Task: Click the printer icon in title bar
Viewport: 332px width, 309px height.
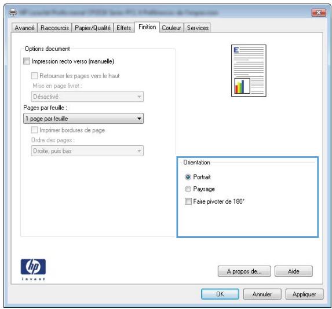Action: [x=13, y=12]
